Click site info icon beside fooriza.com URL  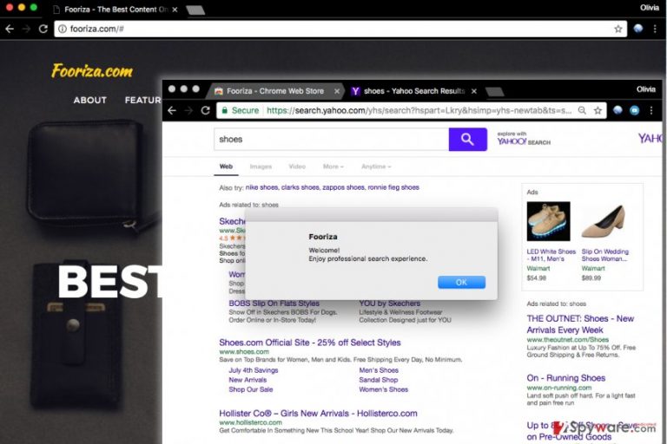pyautogui.click(x=63, y=29)
